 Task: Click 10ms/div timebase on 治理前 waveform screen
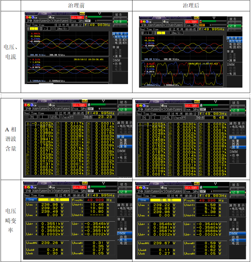pos(62,29)
